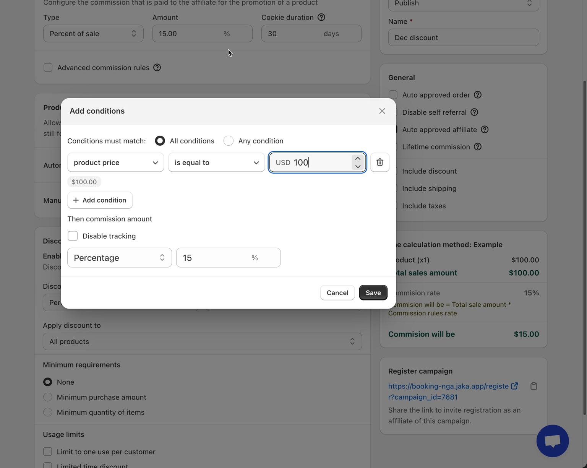Copy the register campaign link with clipboard icon
Viewport: 587px width, 468px height.
(533, 386)
